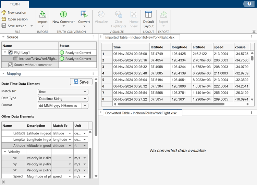Open the help question mark icon

(x=249, y=4)
